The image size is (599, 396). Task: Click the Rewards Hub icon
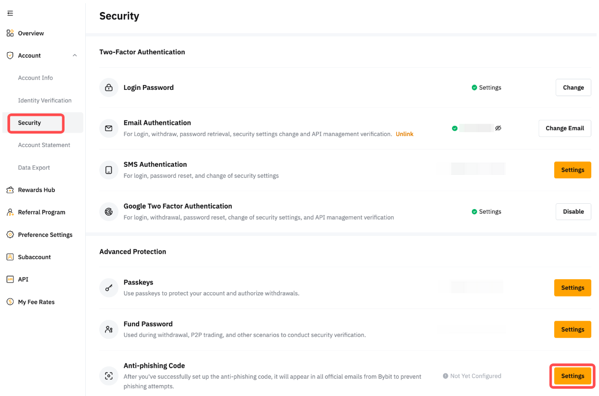tap(10, 190)
